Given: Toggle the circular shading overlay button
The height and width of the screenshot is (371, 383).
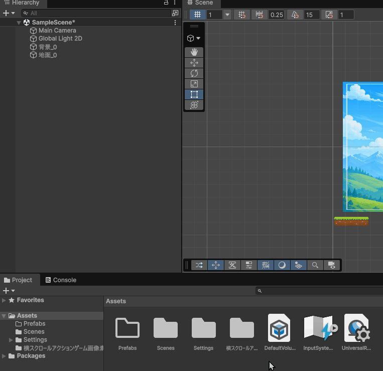Looking at the screenshot, I should click(x=282, y=265).
